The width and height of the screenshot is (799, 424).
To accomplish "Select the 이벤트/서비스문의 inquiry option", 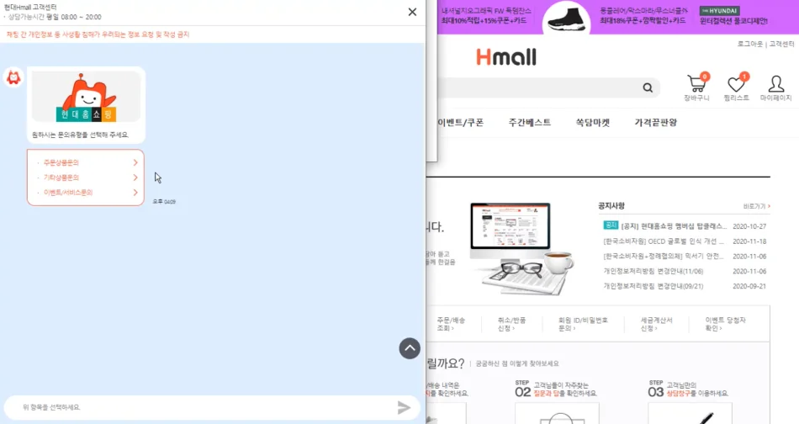I will 86,192.
